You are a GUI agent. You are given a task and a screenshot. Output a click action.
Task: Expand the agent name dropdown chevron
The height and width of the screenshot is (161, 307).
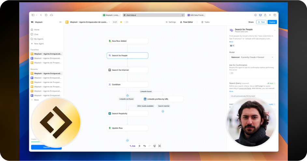coord(109,22)
